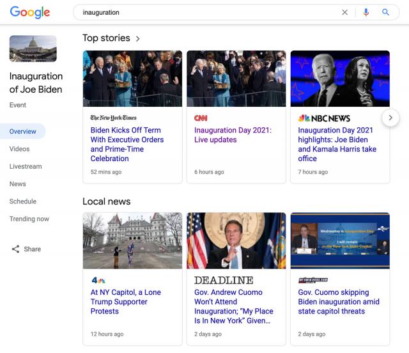Image resolution: width=409 pixels, height=353 pixels.
Task: Click the NBC 4 channel logo
Action: (x=98, y=280)
